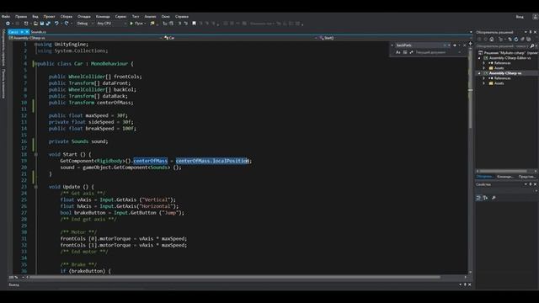The height and width of the screenshot is (303, 539).
Task: Click find next arrow in find box
Action: pos(455,45)
